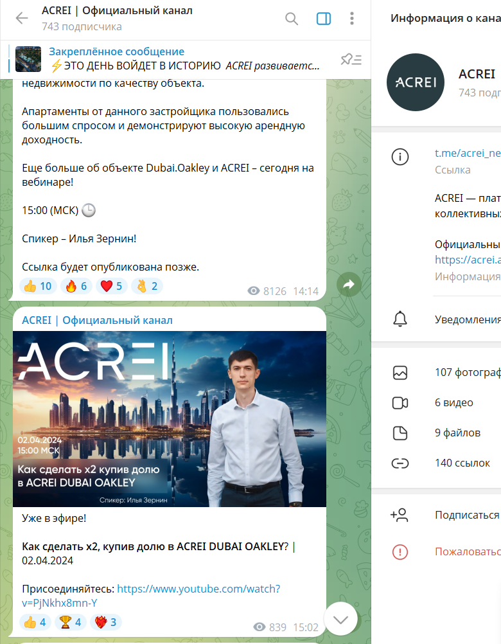Open the three-dot more options menu
Viewport: 501px width, 644px height.
[x=352, y=19]
